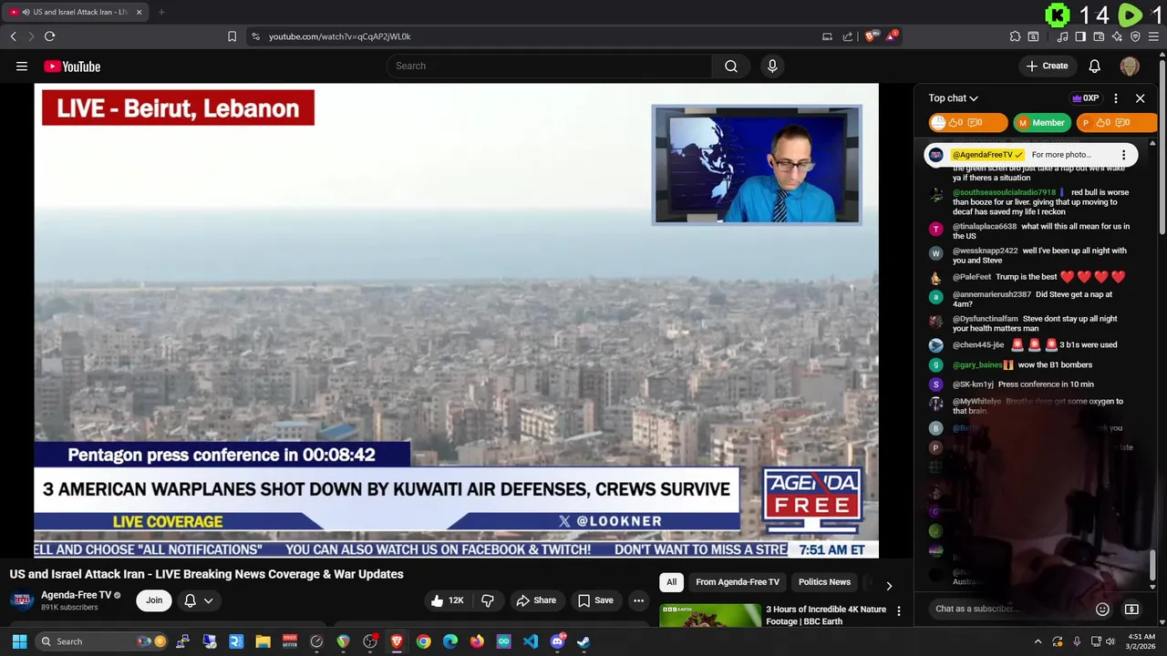Bookmark this page in the address bar

pos(232,36)
